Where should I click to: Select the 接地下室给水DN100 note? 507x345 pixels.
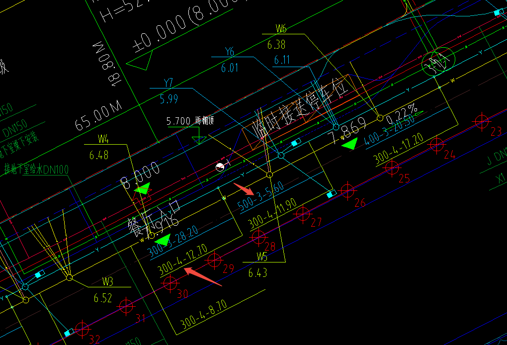[36, 169]
